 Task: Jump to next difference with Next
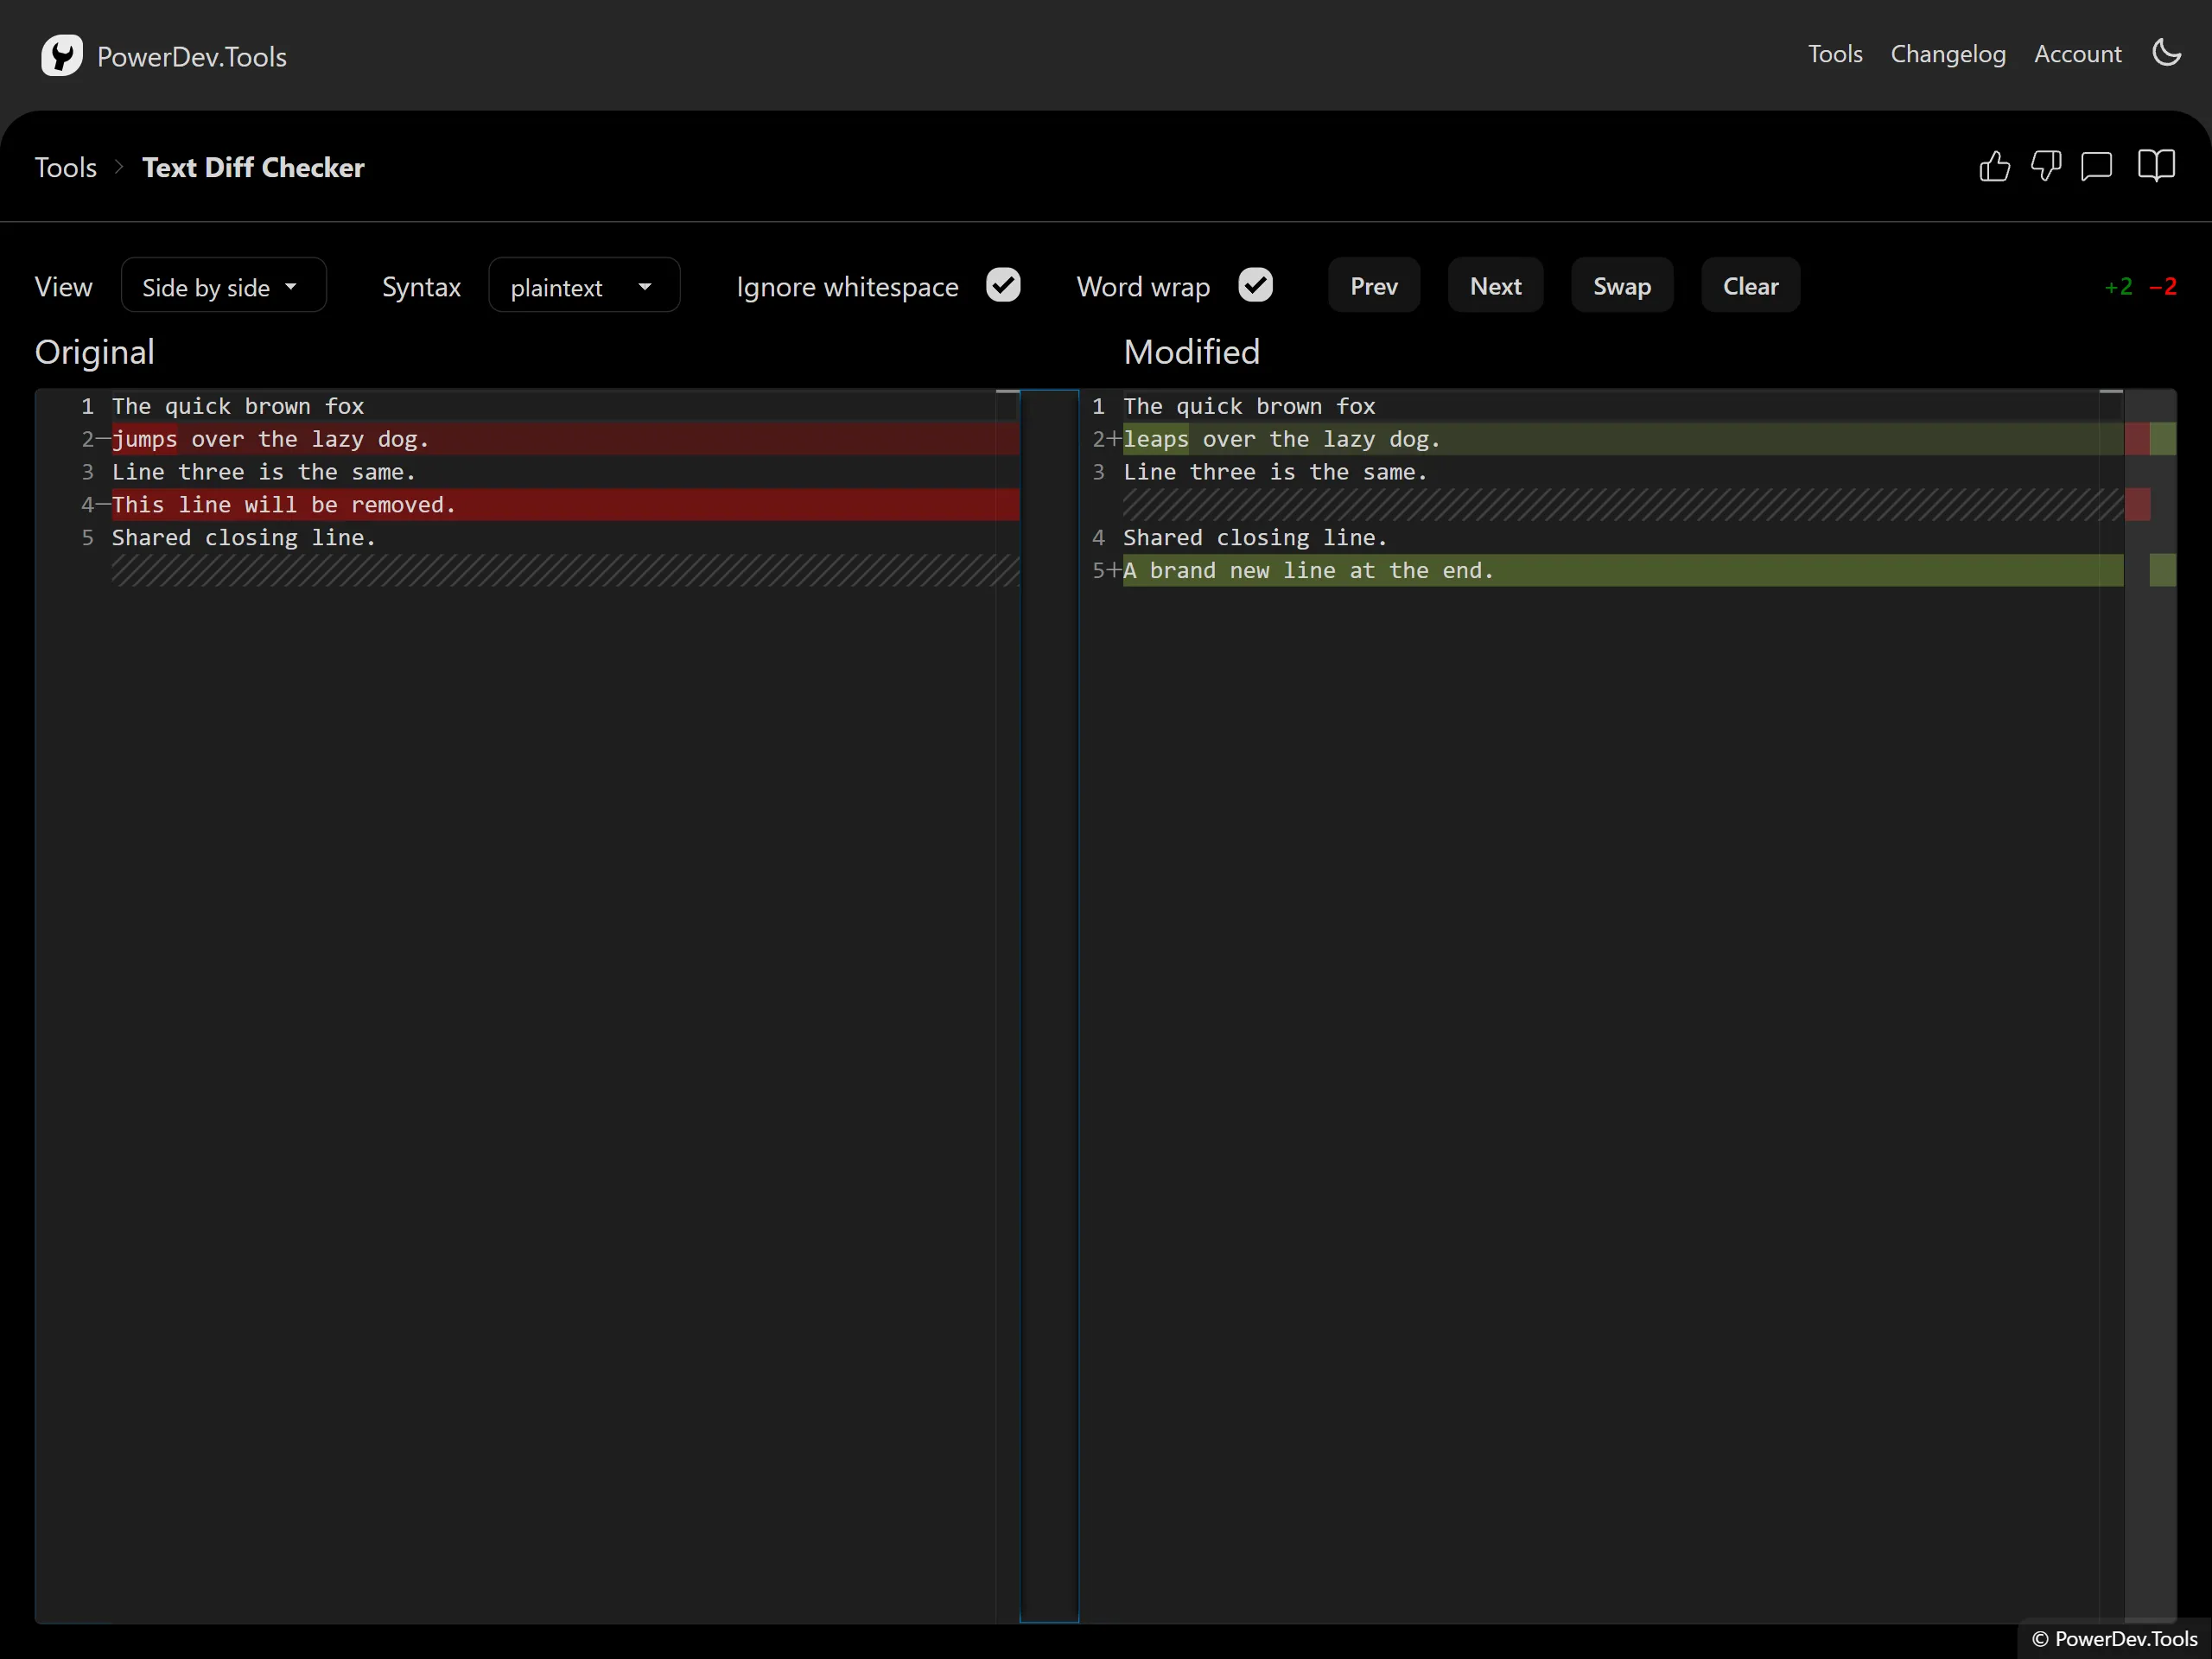[x=1495, y=286]
